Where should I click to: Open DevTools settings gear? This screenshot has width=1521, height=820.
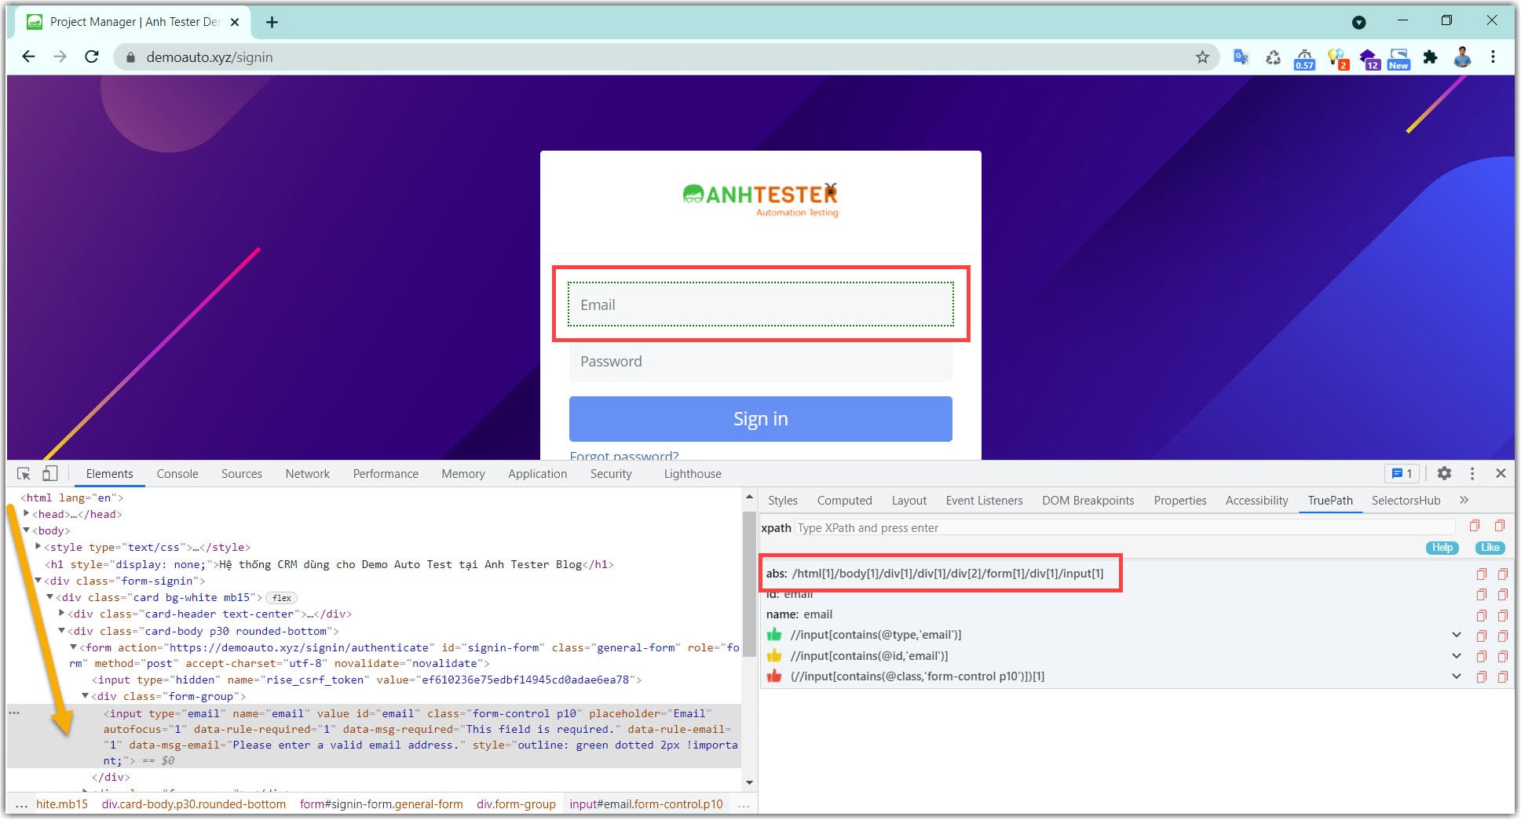tap(1444, 473)
